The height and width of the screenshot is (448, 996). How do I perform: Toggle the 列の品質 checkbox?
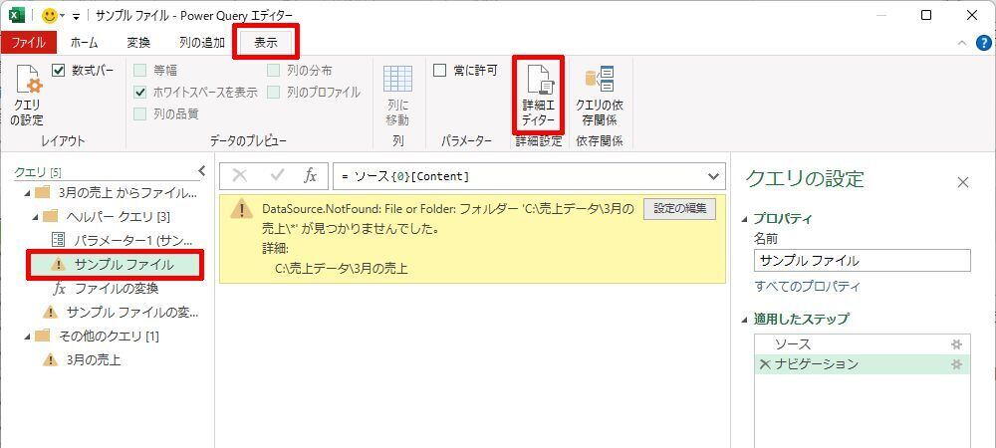pyautogui.click(x=140, y=113)
